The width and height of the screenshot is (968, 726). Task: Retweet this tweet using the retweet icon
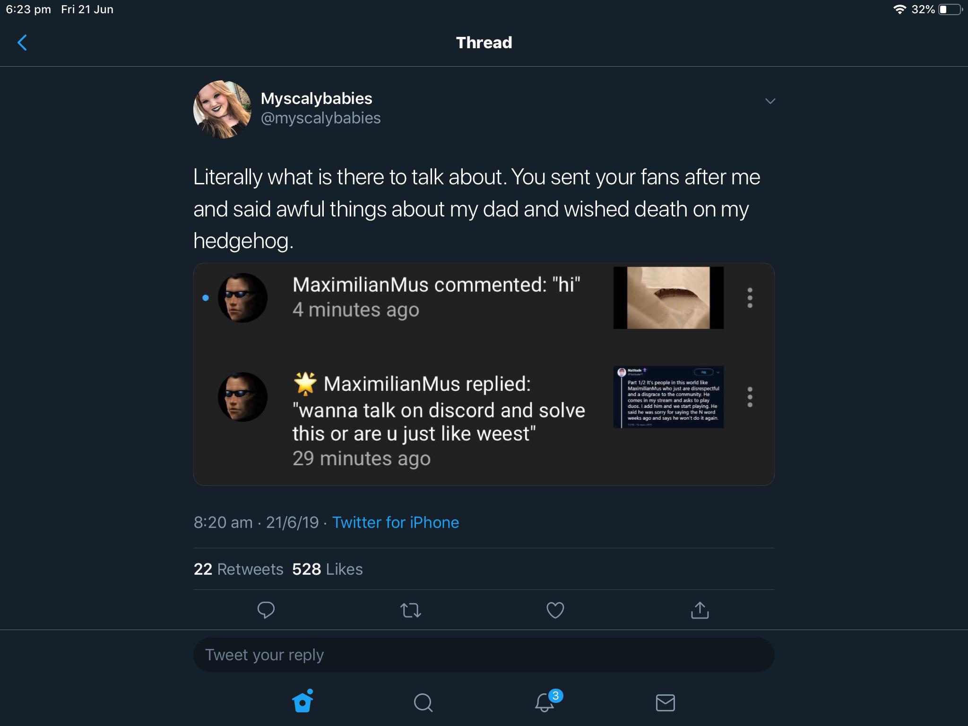point(411,610)
